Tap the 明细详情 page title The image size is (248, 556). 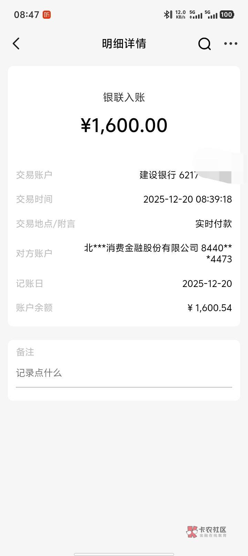124,44
